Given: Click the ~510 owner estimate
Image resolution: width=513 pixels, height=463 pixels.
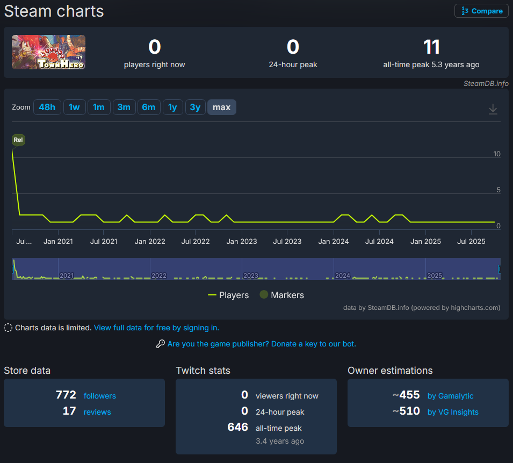Looking at the screenshot, I should coord(406,411).
